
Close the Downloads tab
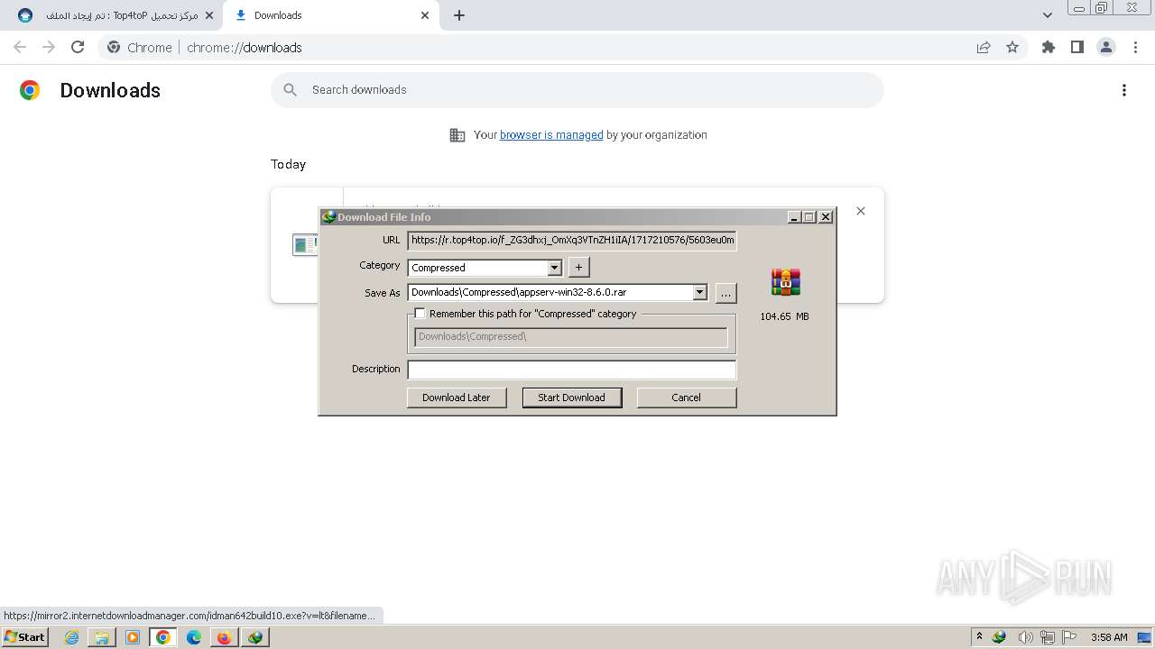[x=425, y=15]
